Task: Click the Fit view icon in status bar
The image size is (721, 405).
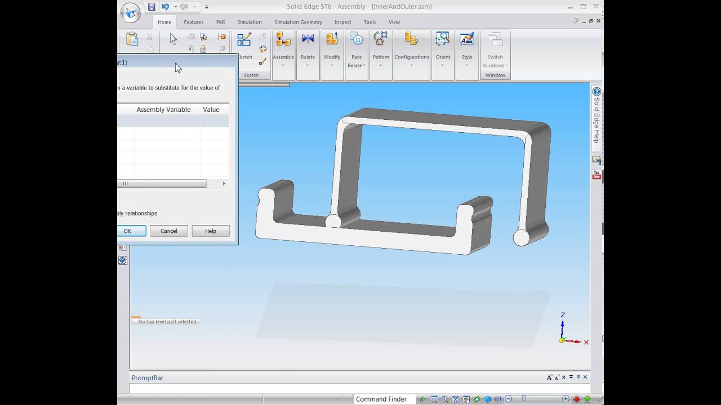Action: coord(456,399)
